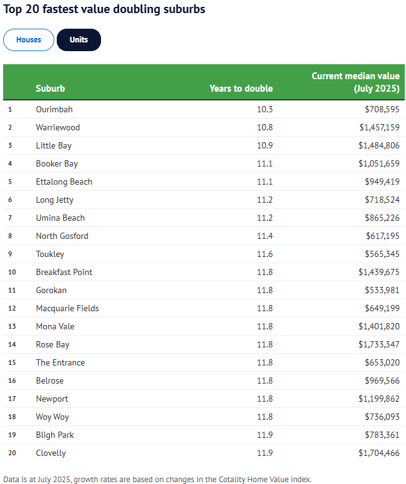Select the Units tab
This screenshot has height=484, width=406.
[x=79, y=40]
